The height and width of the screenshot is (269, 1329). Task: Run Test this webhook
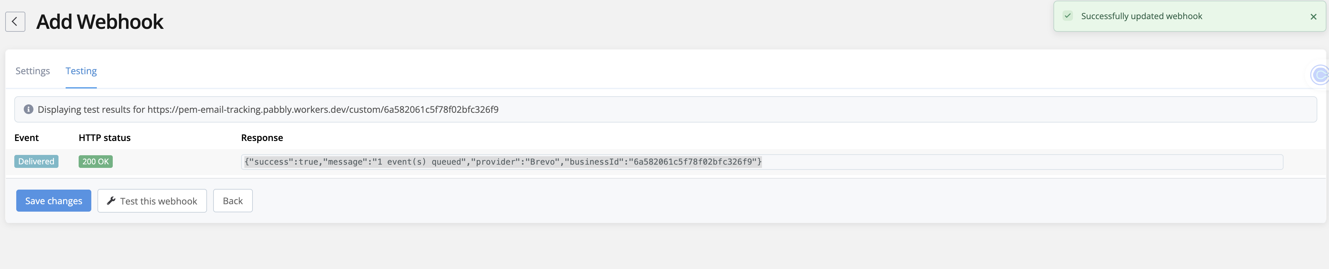[152, 201]
